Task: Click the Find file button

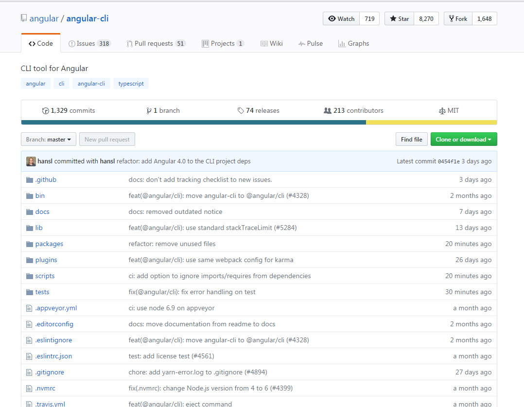Action: (411, 140)
